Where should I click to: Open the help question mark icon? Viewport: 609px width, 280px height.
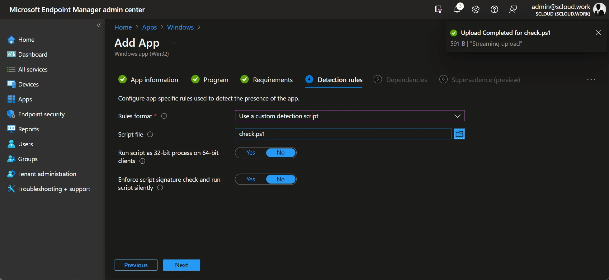tap(494, 9)
